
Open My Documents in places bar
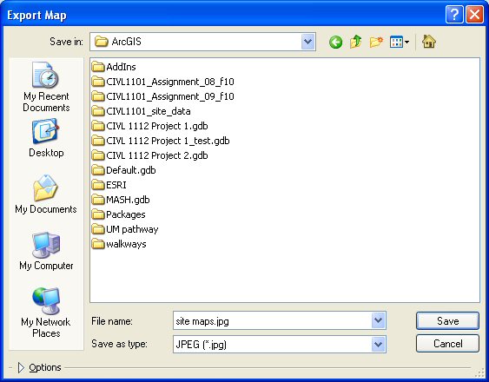pyautogui.click(x=46, y=194)
